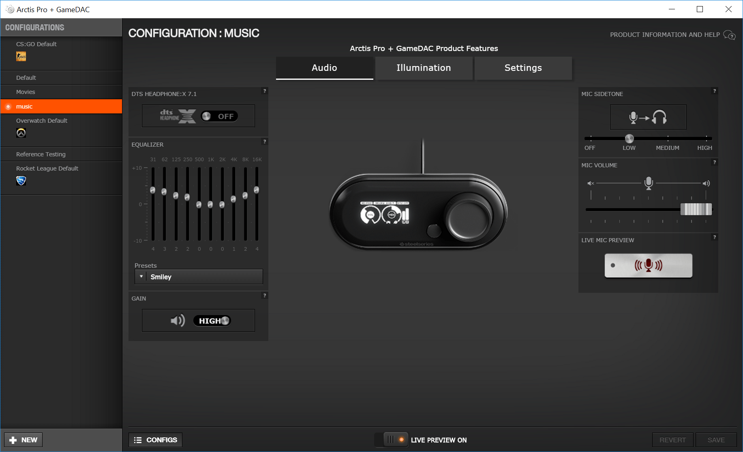Viewport: 743px width, 452px height.
Task: Select the Default configuration
Action: [x=61, y=78]
